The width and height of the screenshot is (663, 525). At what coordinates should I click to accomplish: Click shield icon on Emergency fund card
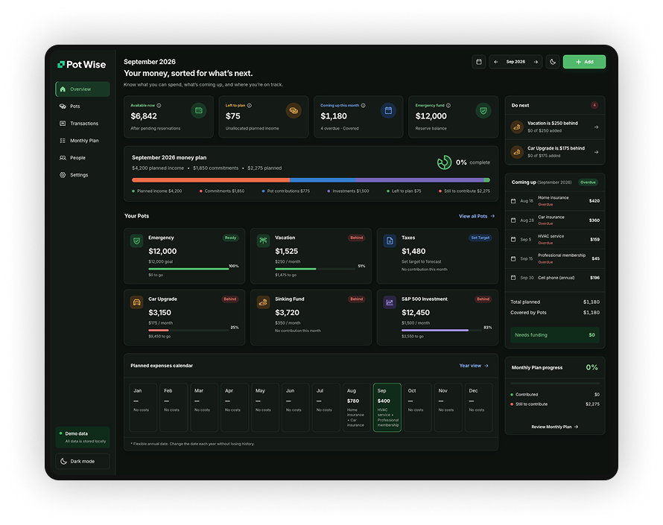click(x=483, y=111)
